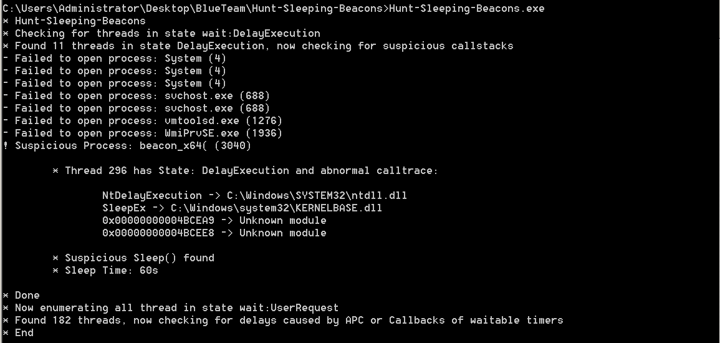Click the address 0x00000000004BCEA9
The width and height of the screenshot is (720, 343).
(158, 220)
